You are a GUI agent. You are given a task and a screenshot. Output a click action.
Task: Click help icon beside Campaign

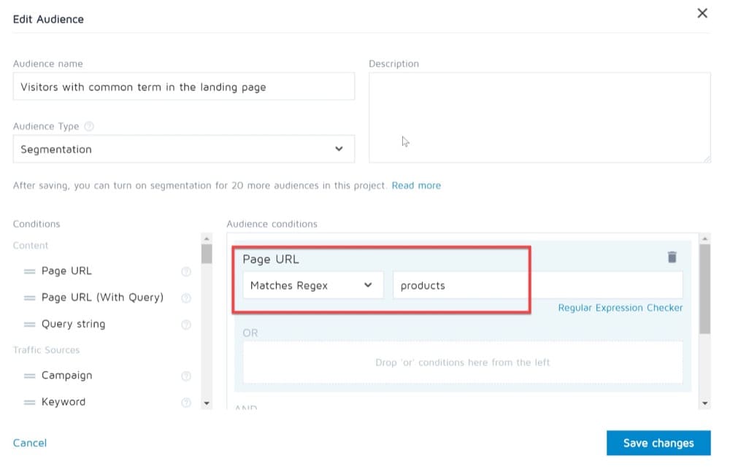coord(186,376)
